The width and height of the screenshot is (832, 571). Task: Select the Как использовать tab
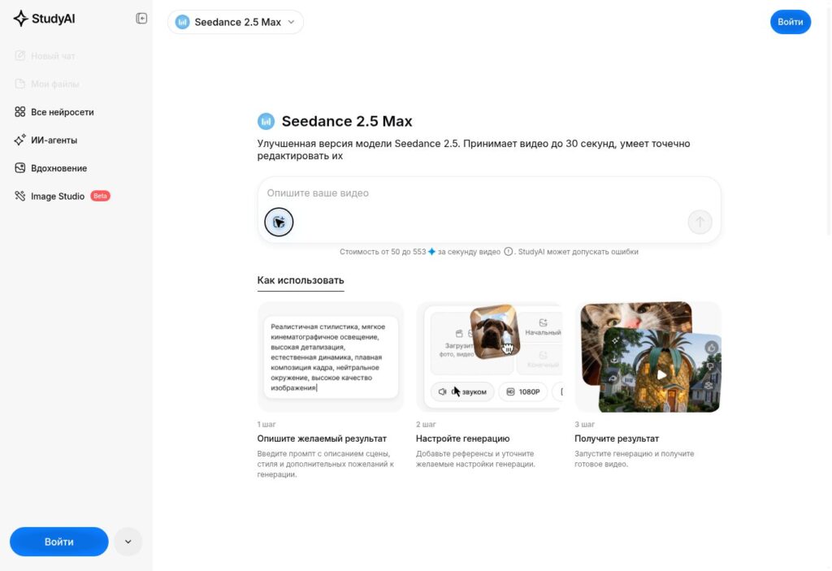pos(301,280)
